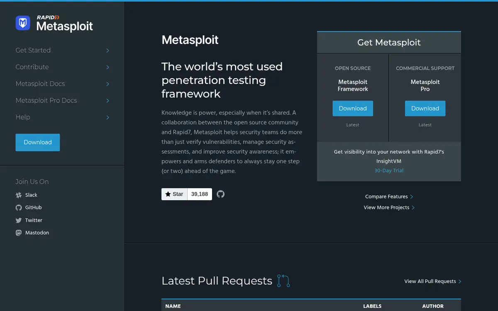Open the 30-Day Trial link
This screenshot has height=311, width=498.
point(389,170)
